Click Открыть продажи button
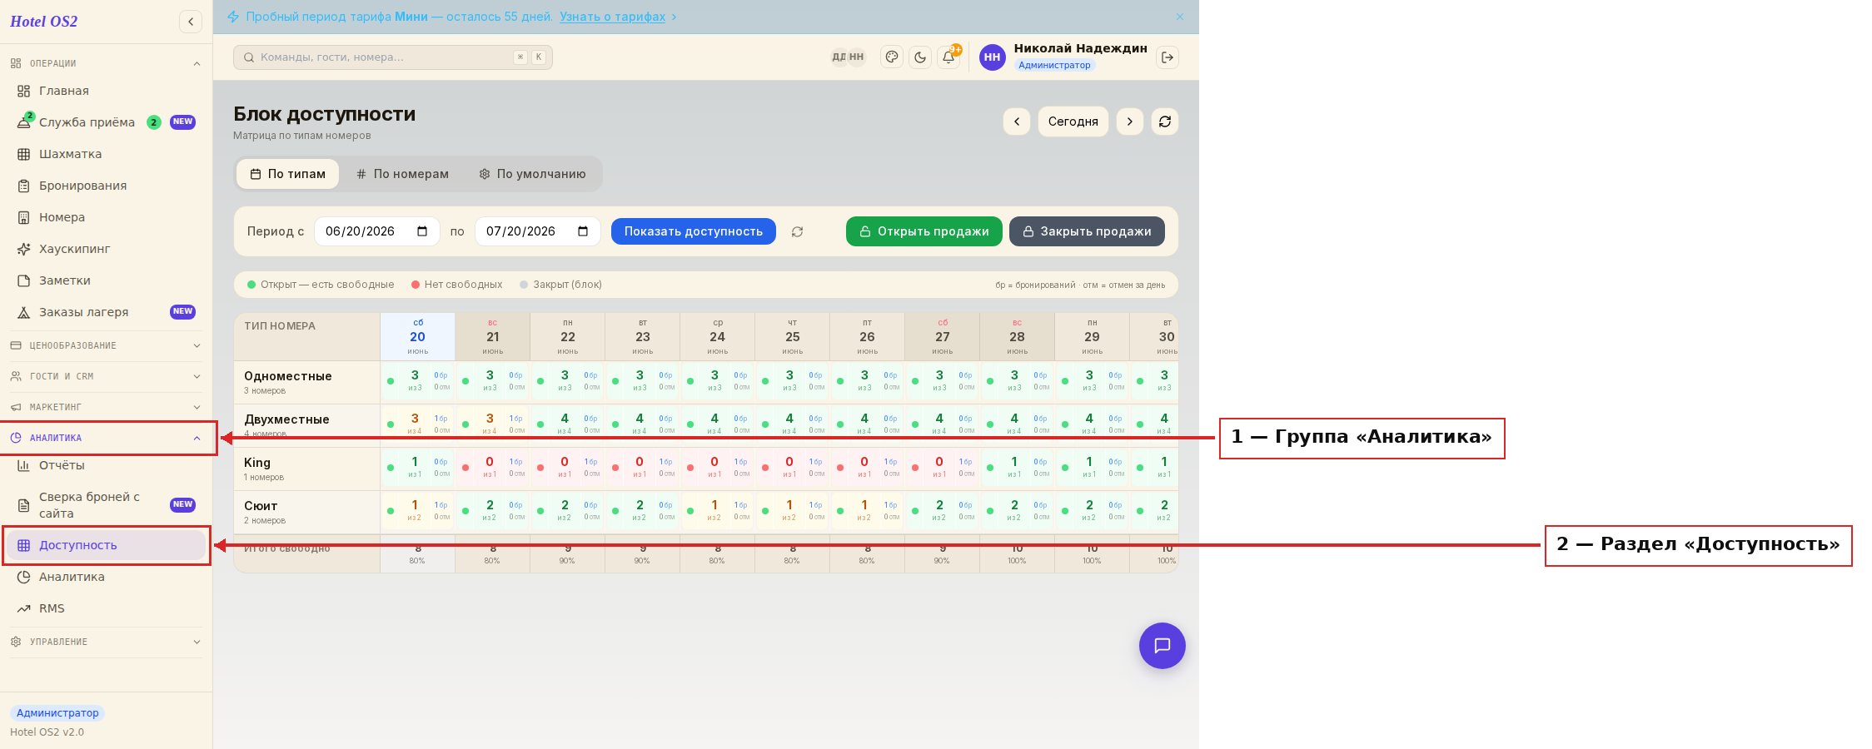1872x749 pixels. pos(924,231)
